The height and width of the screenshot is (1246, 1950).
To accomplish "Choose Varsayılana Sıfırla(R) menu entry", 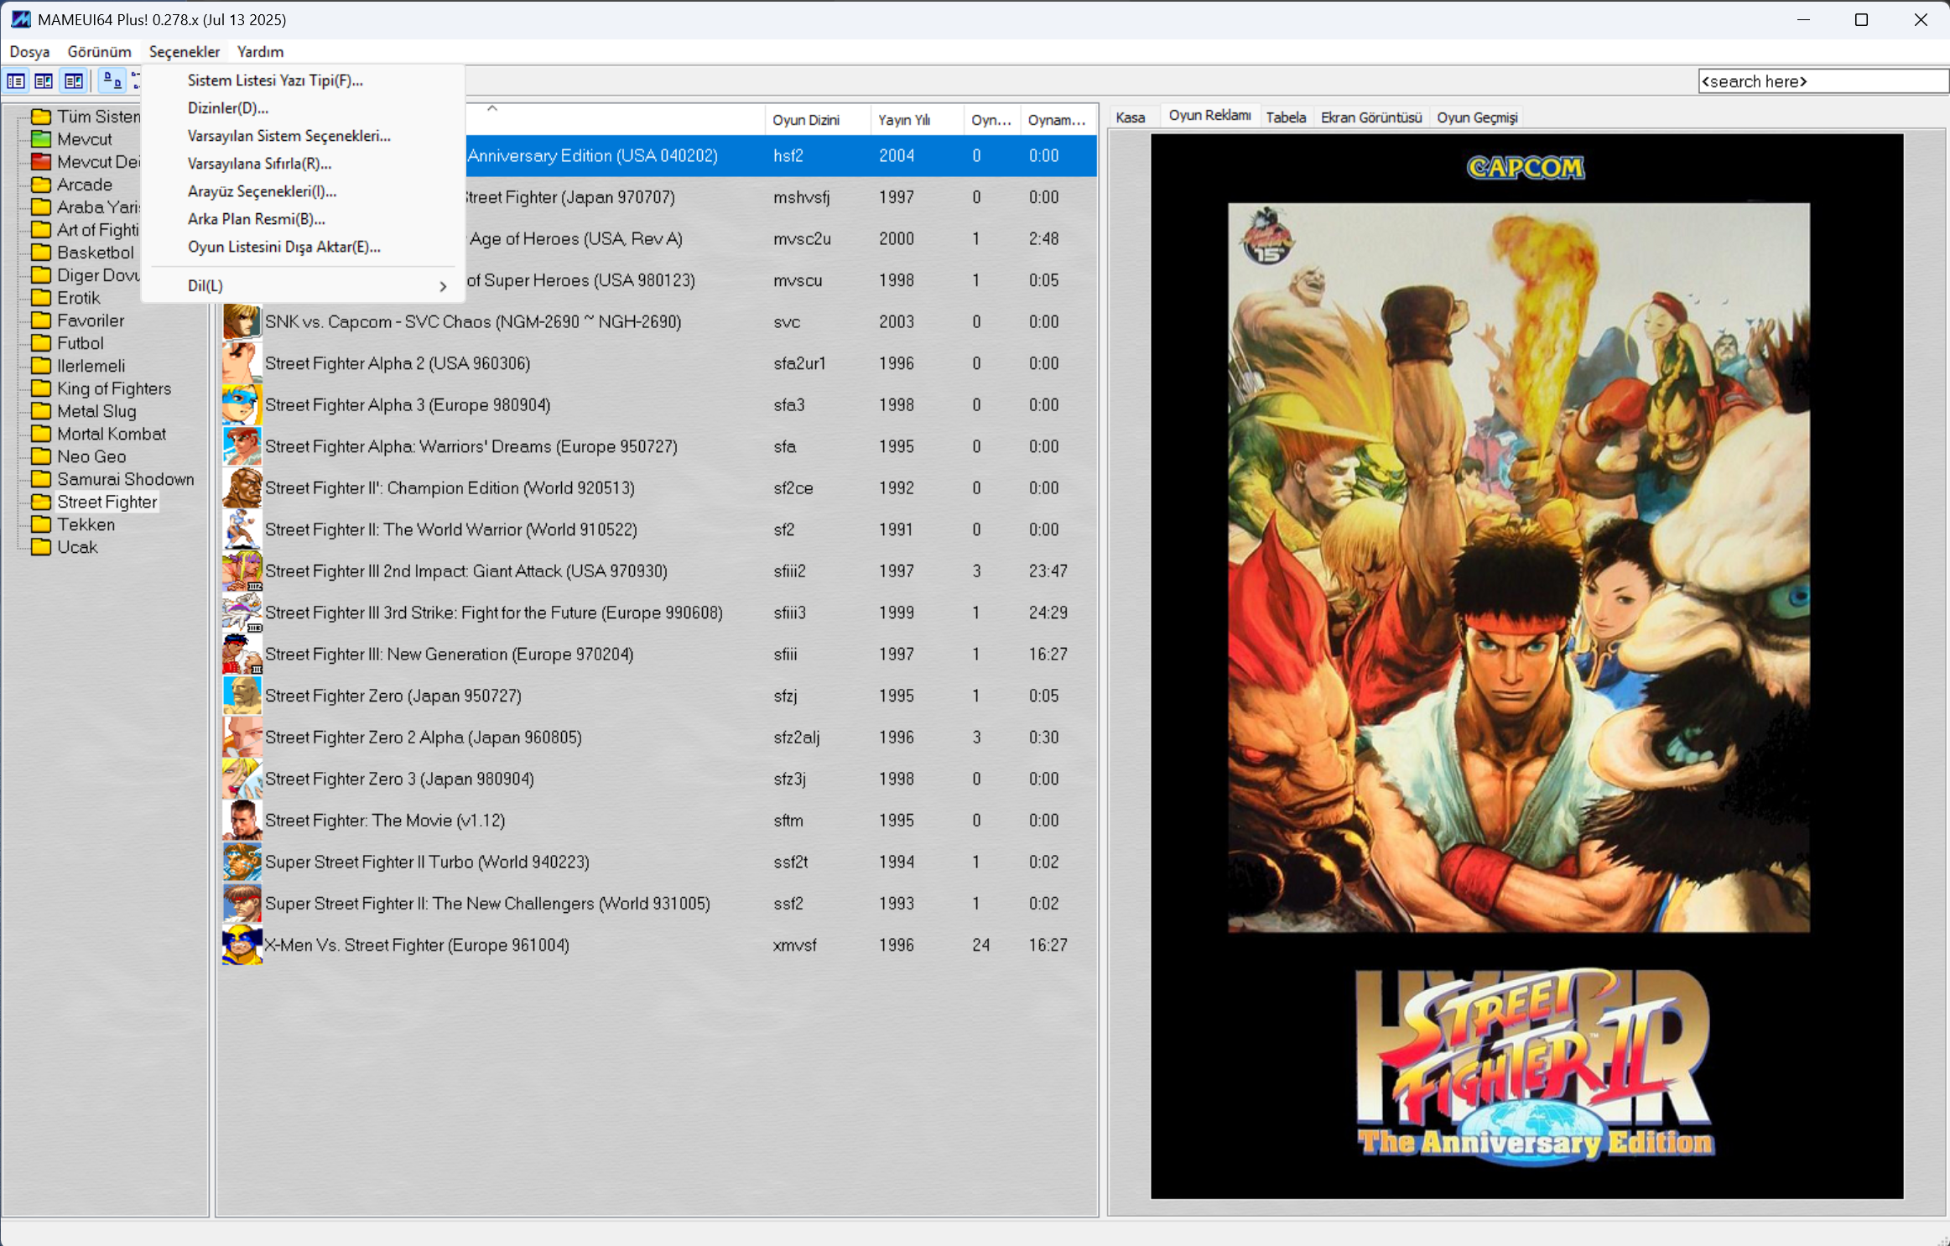I will (x=304, y=164).
